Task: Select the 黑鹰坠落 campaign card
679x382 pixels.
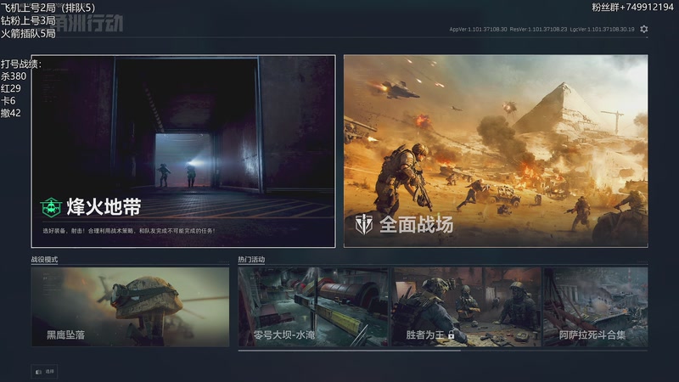Action: (130, 306)
